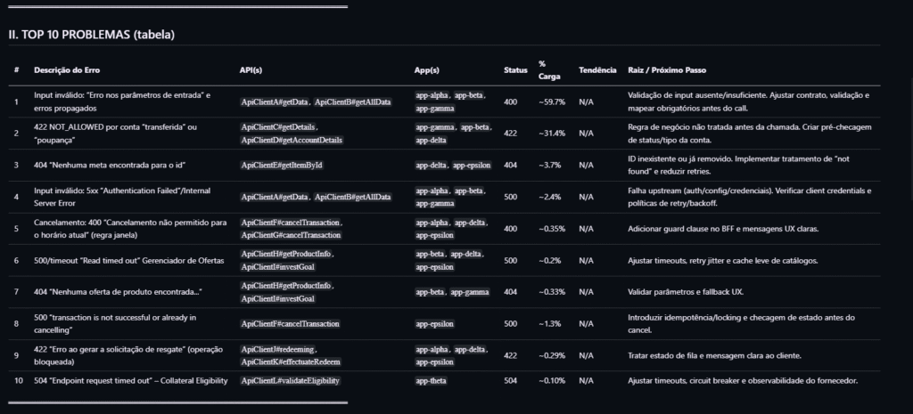Select "Regra de negócio não tratada" next step
The image size is (913, 414).
pyautogui.click(x=749, y=134)
